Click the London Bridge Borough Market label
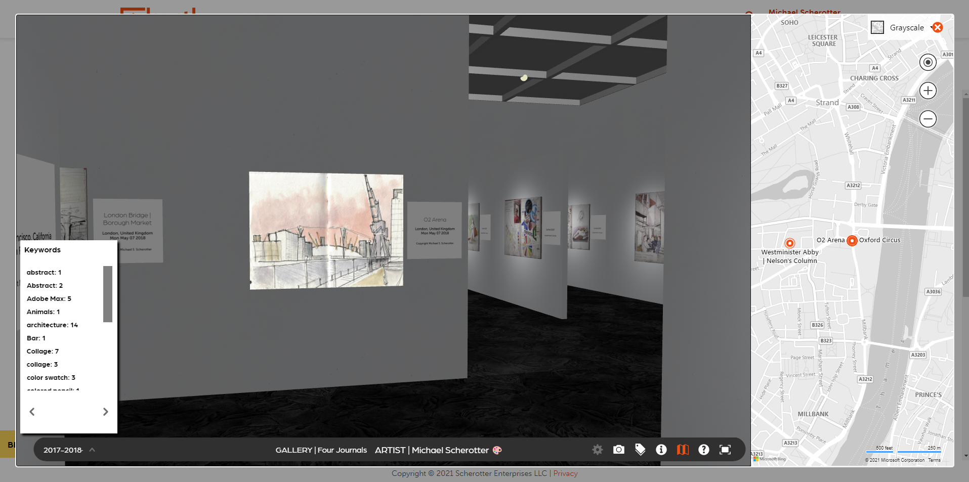 (x=128, y=231)
